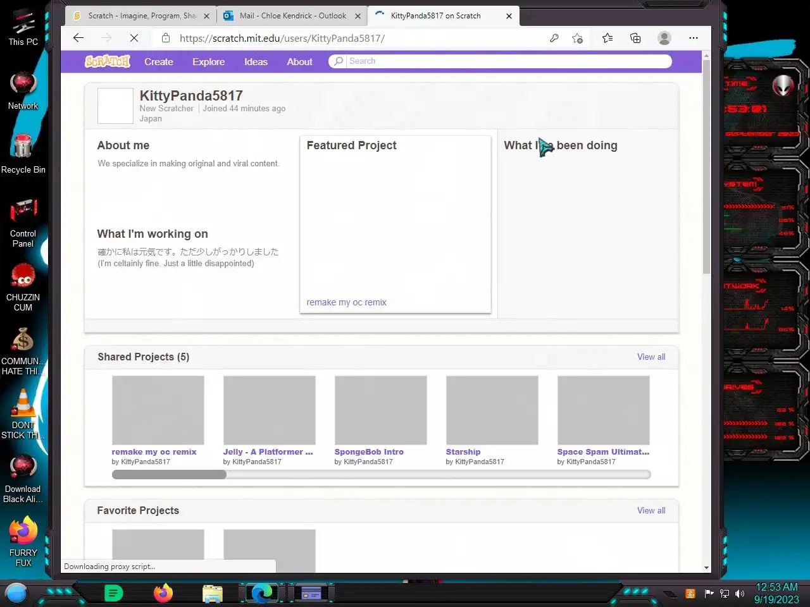The image size is (810, 607).
Task: Open the green notes app on the taskbar
Action: coord(113,593)
